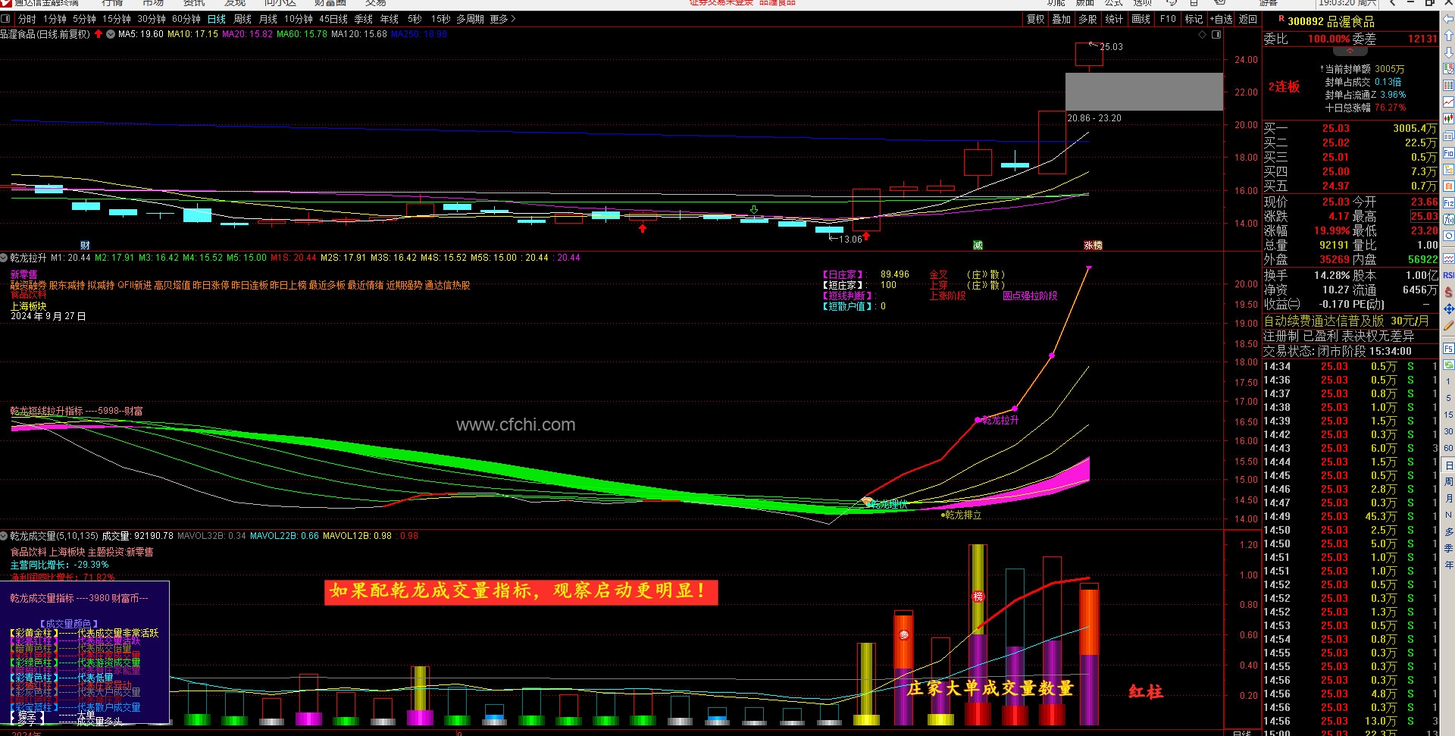
Task: Select the 季 quarterly period in right sidebar
Action: click(1448, 548)
